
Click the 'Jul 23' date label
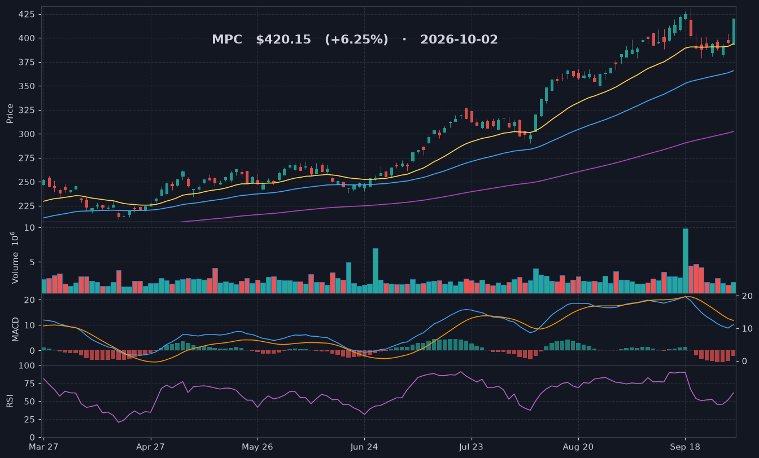click(x=471, y=447)
